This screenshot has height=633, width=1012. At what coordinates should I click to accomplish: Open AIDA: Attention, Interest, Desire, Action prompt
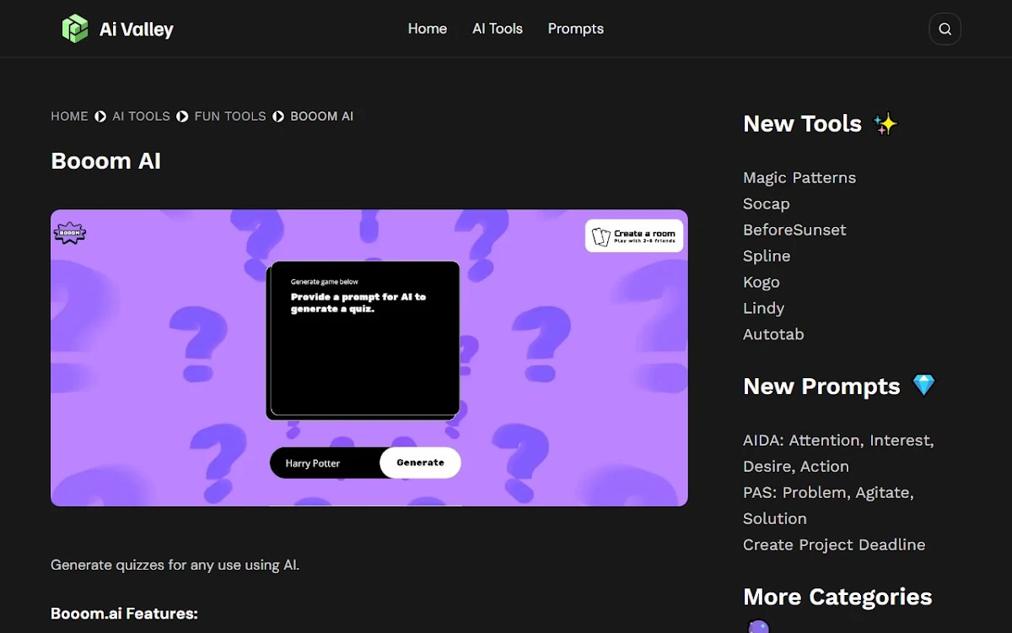point(838,453)
